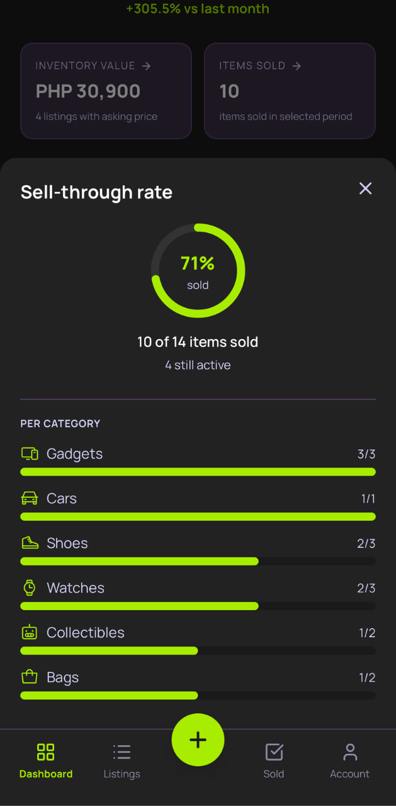Tap the Collectibles robot icon
This screenshot has width=396, height=806.
click(30, 633)
